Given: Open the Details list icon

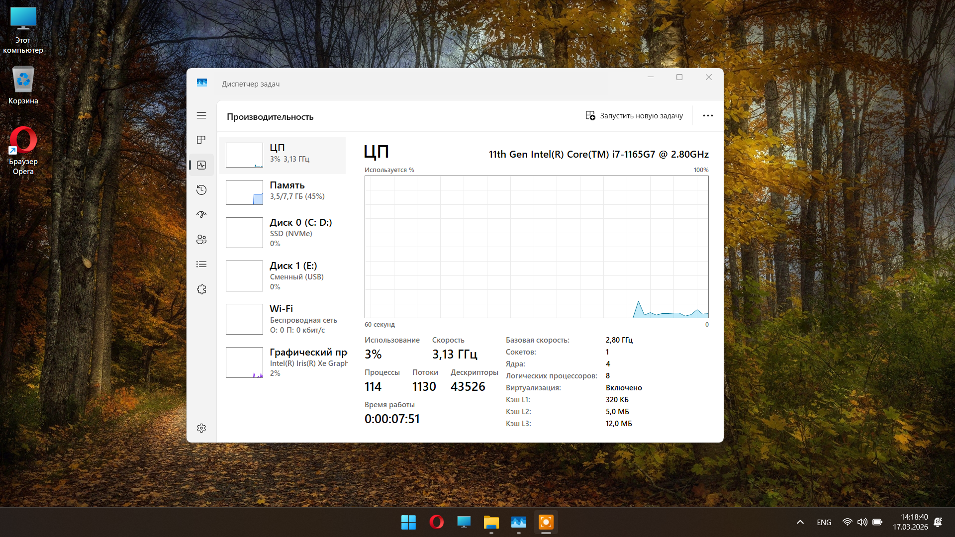Looking at the screenshot, I should [201, 265].
